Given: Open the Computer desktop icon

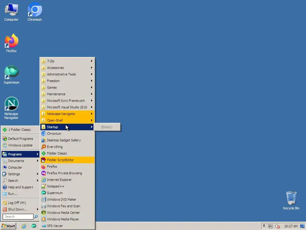Looking at the screenshot, I should pos(11,12).
